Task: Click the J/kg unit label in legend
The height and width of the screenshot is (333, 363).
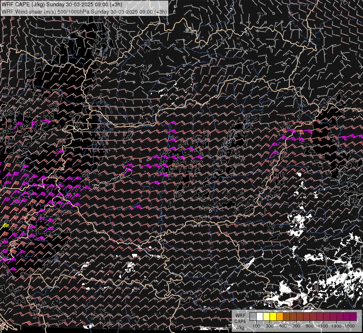Action: tap(240, 327)
